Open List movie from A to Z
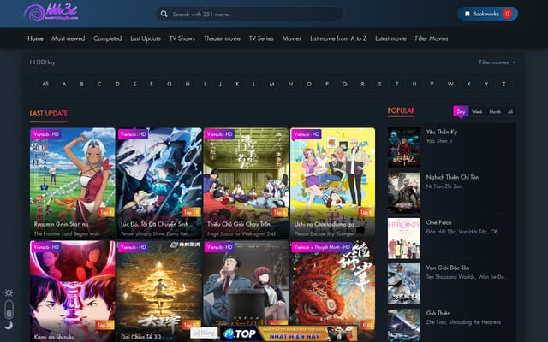 338,38
